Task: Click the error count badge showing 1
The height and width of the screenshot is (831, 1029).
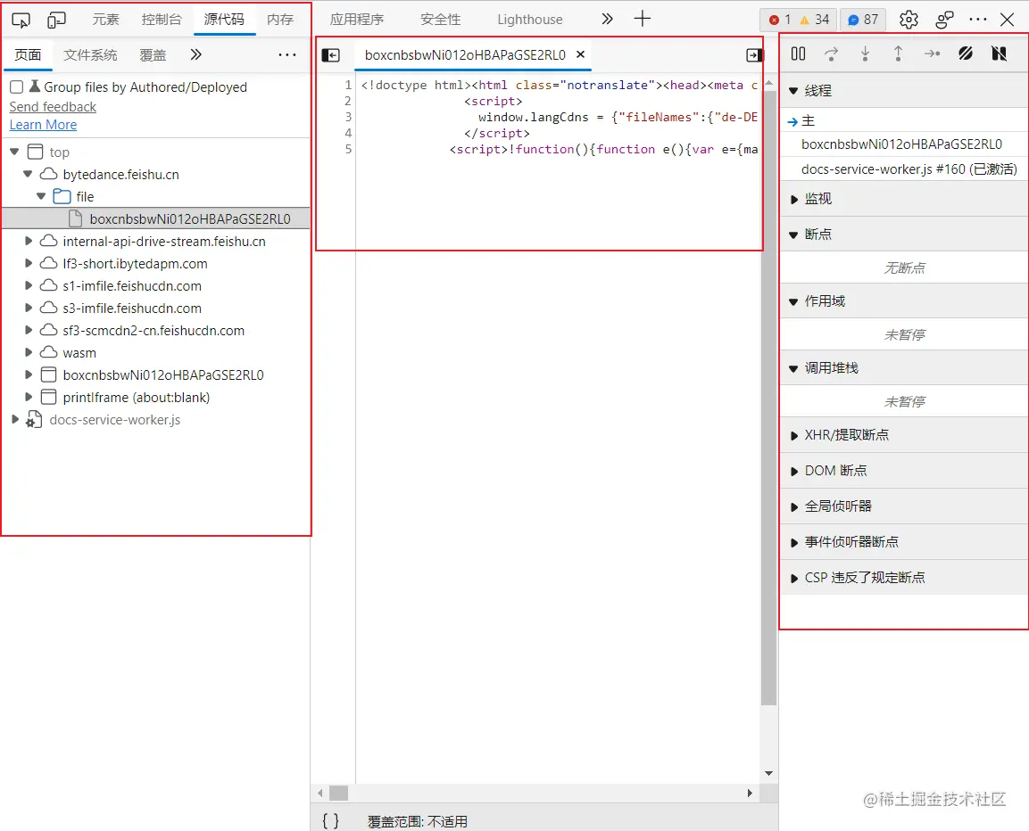Action: point(779,20)
